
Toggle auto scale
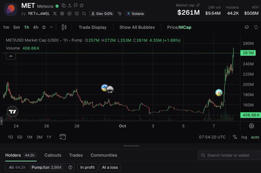click(255, 137)
